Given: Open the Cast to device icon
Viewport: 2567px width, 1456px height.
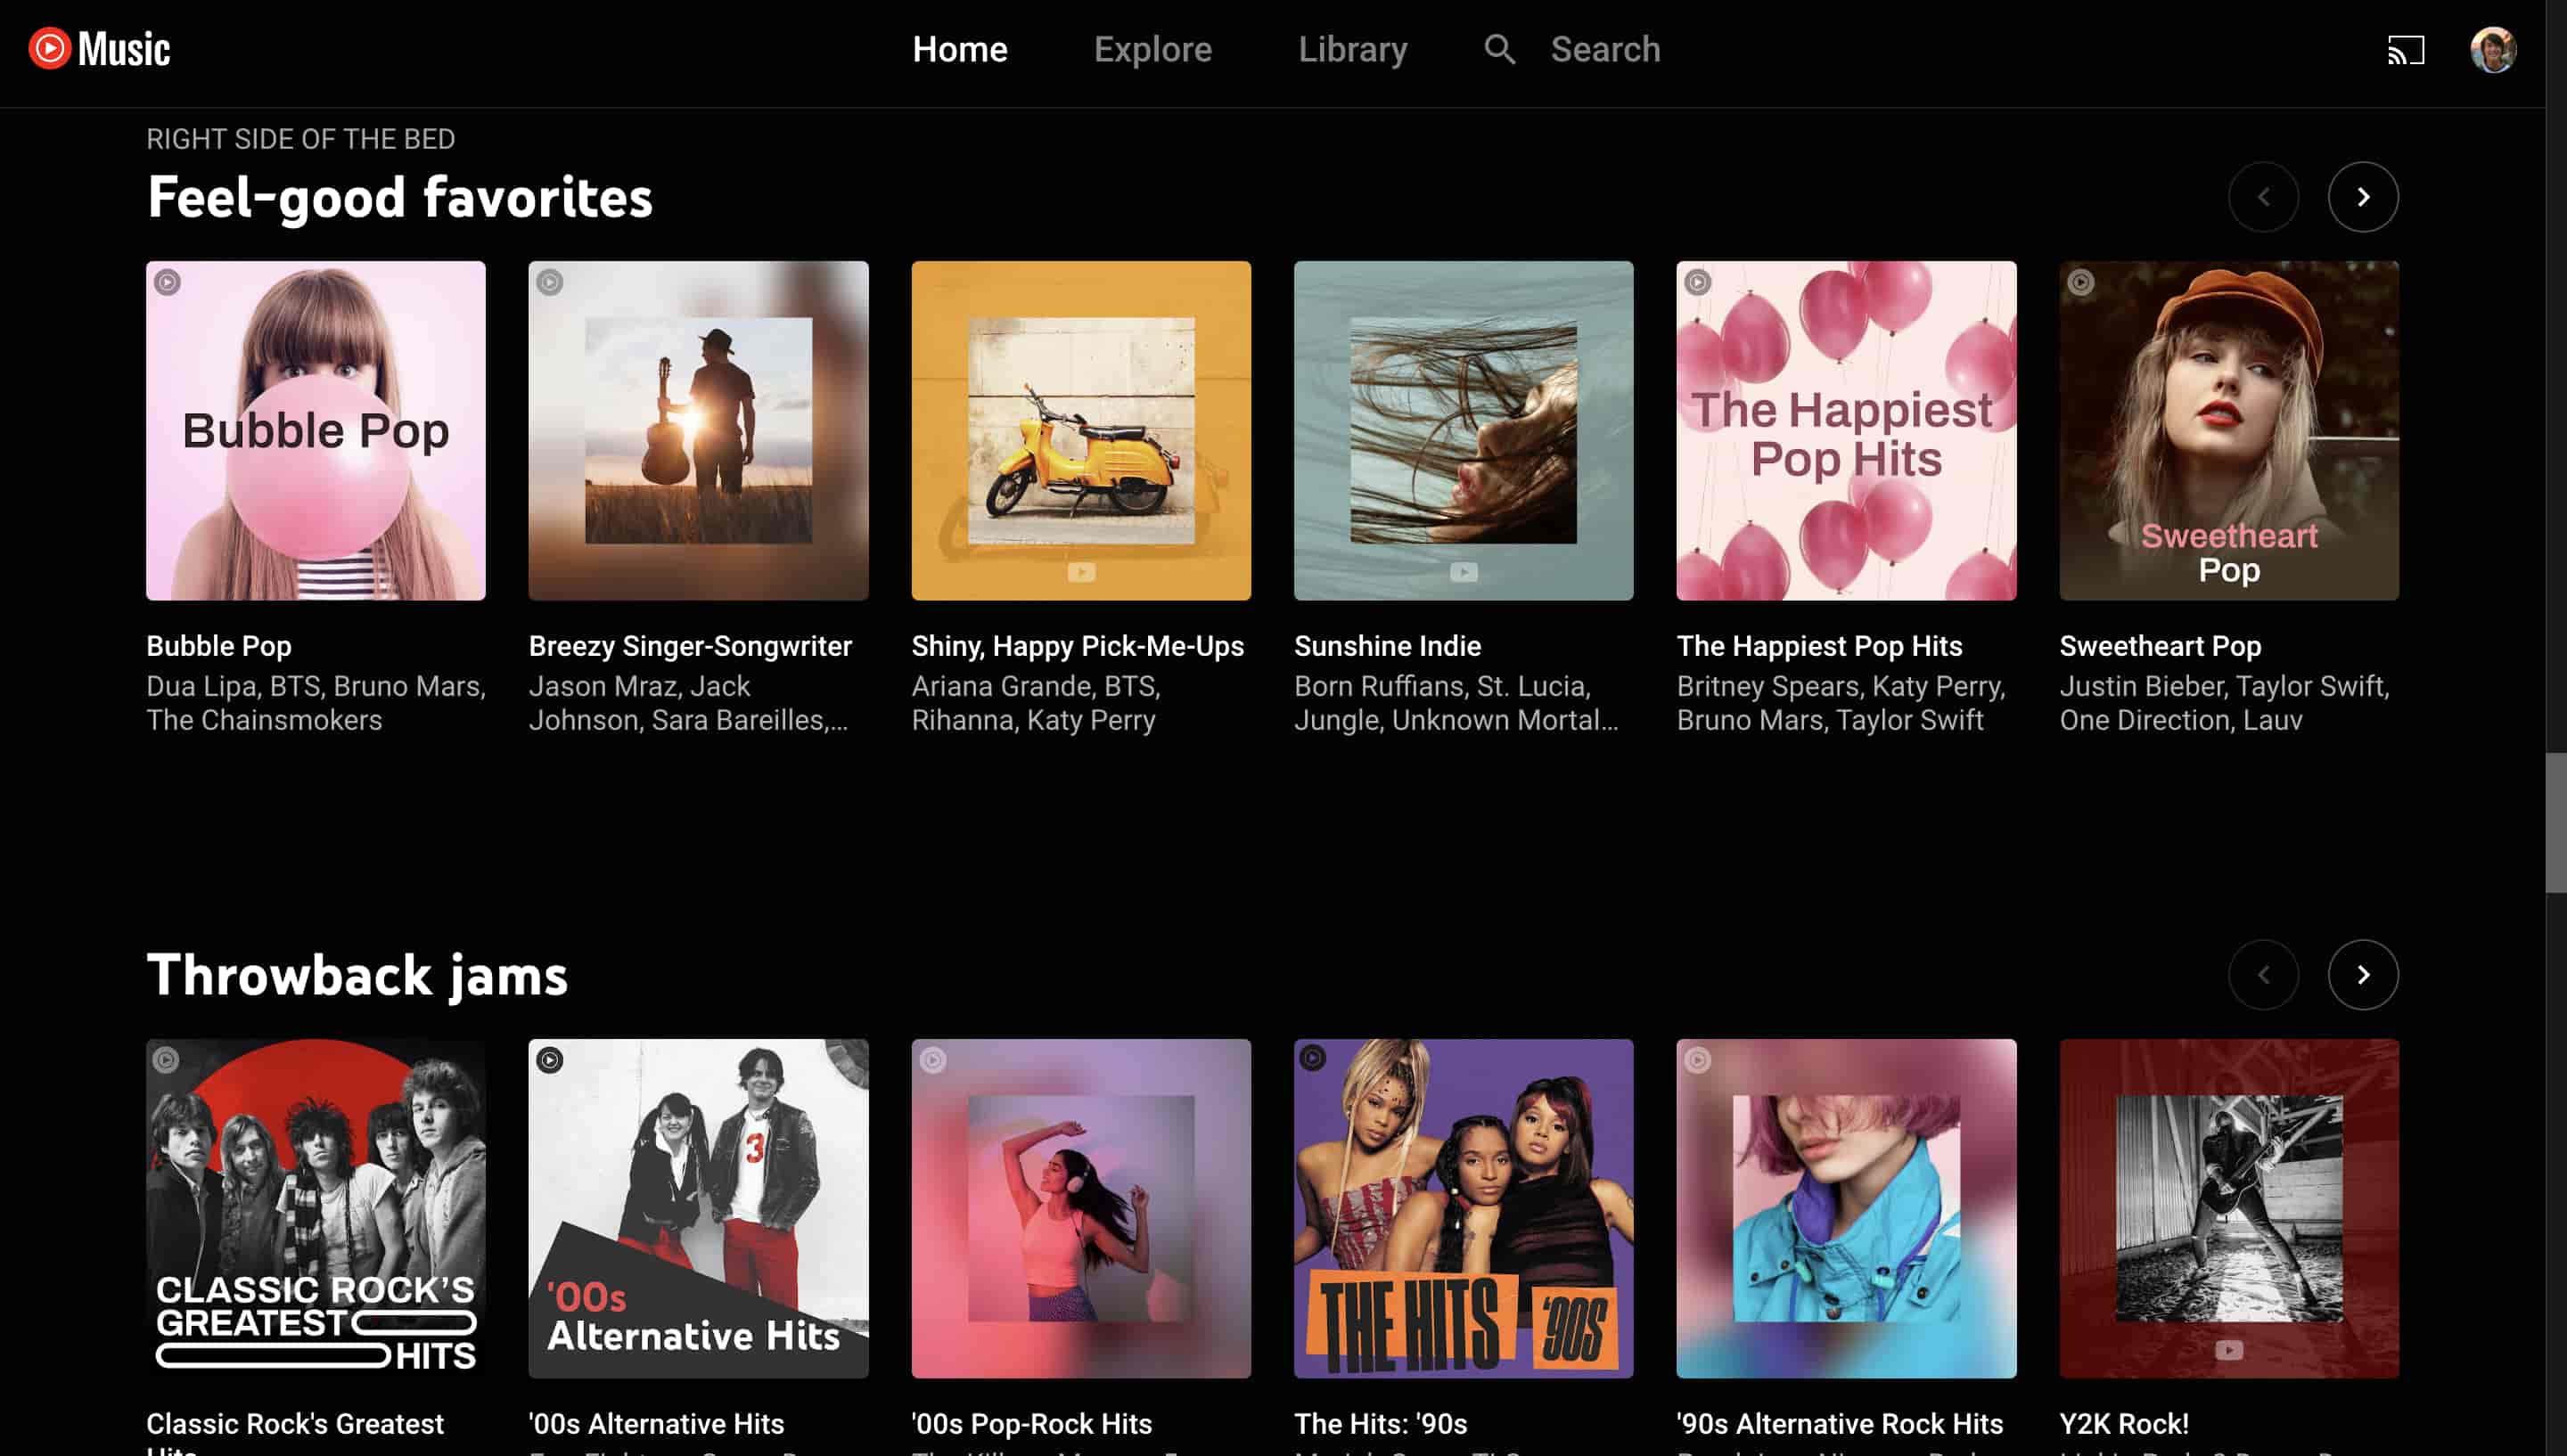Looking at the screenshot, I should 2405,50.
